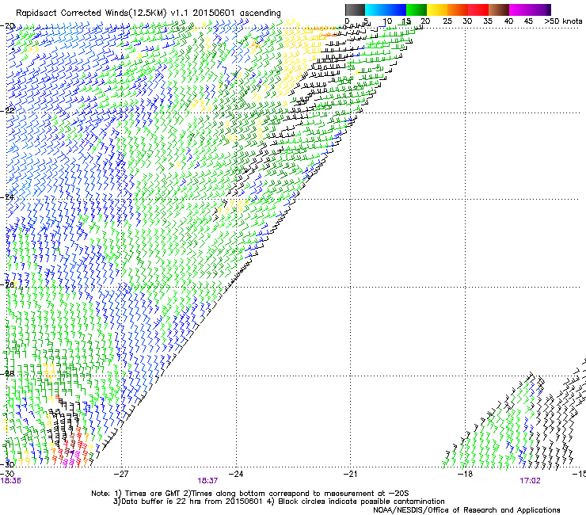This screenshot has height=515, width=586.
Task: Click the '-24' latitude label on left axis
Action: (x=8, y=197)
